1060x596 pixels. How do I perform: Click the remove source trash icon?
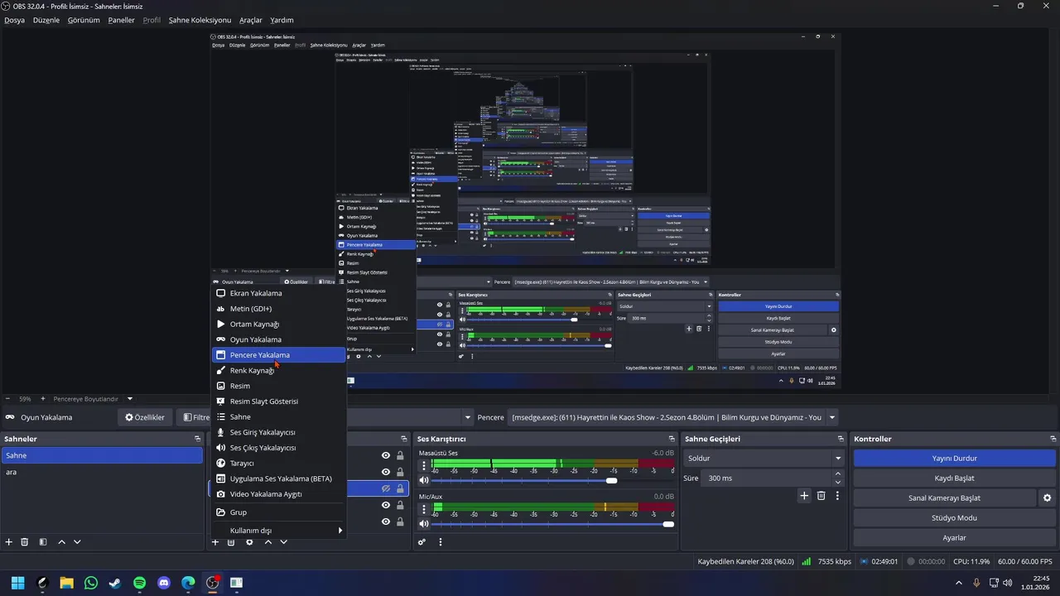pyautogui.click(x=231, y=542)
